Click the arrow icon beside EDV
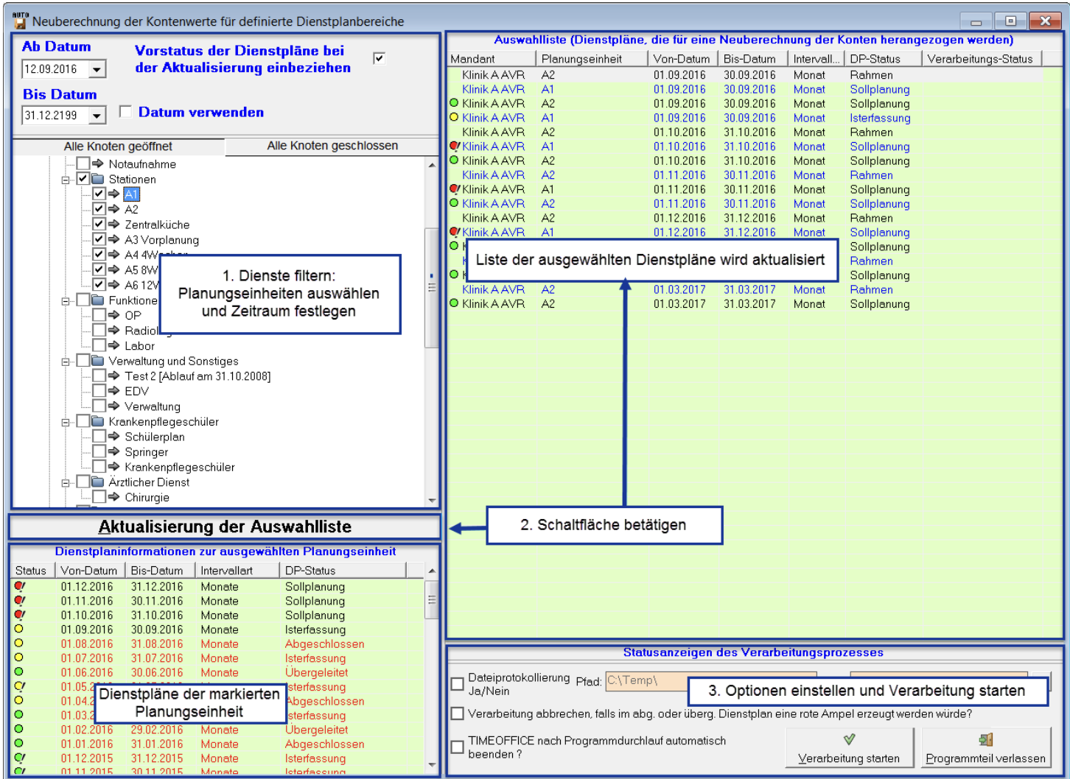 [113, 391]
